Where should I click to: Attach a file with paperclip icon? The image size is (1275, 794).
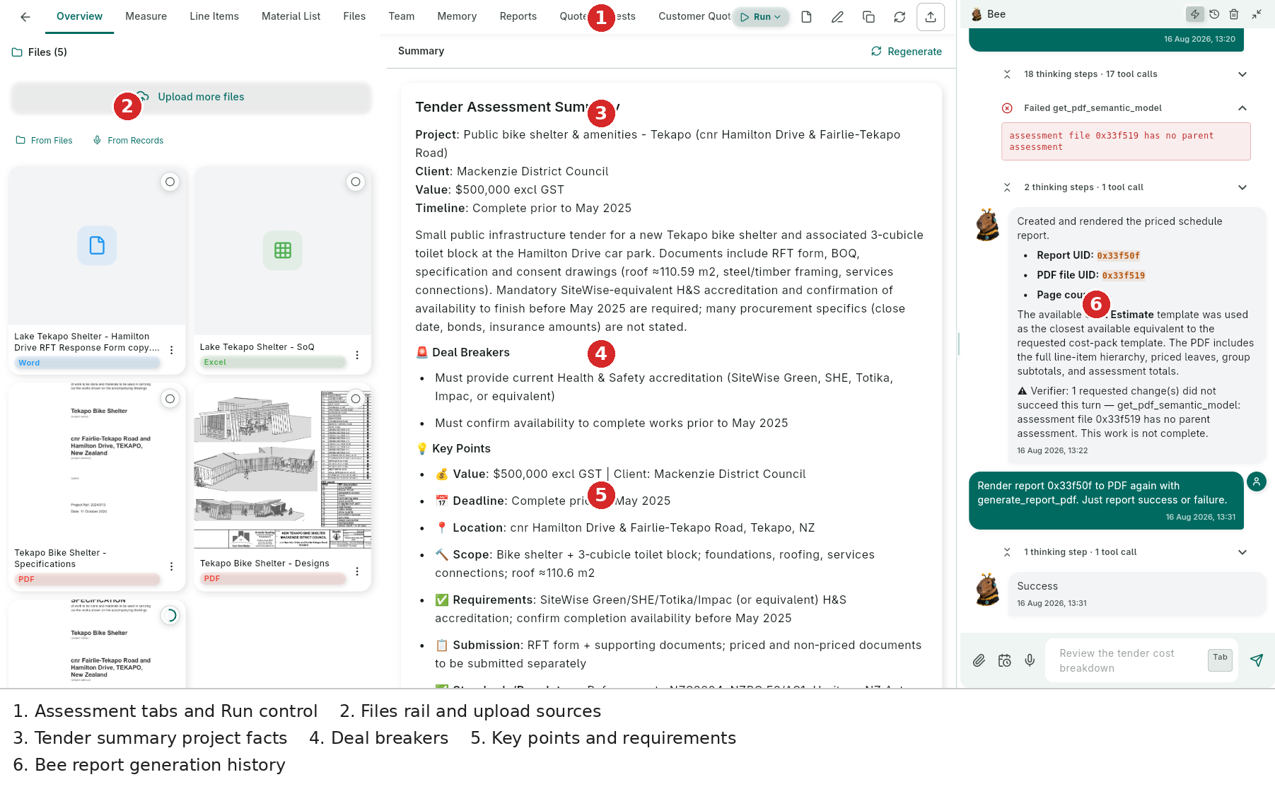(x=979, y=660)
